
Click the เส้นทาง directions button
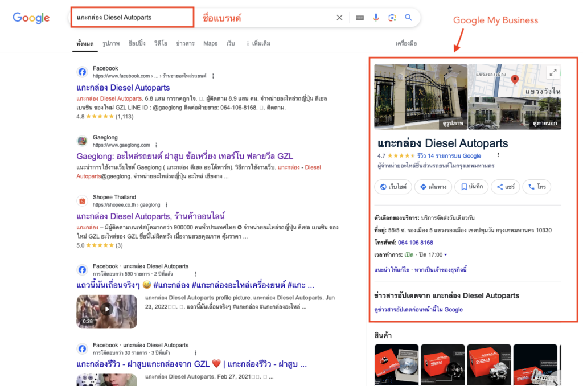coord(433,187)
